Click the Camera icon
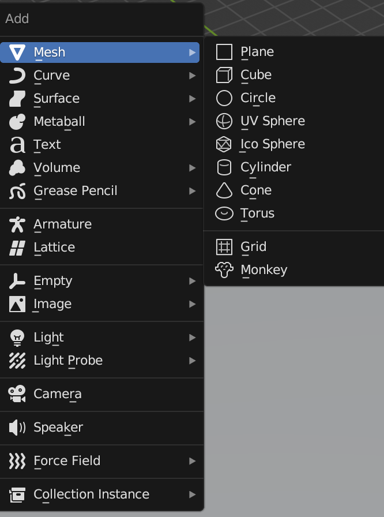Screen dimensions: 384x517 [x=17, y=394]
